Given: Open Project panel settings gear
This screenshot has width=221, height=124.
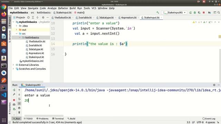Looking at the screenshot, I should click(x=43, y=18).
